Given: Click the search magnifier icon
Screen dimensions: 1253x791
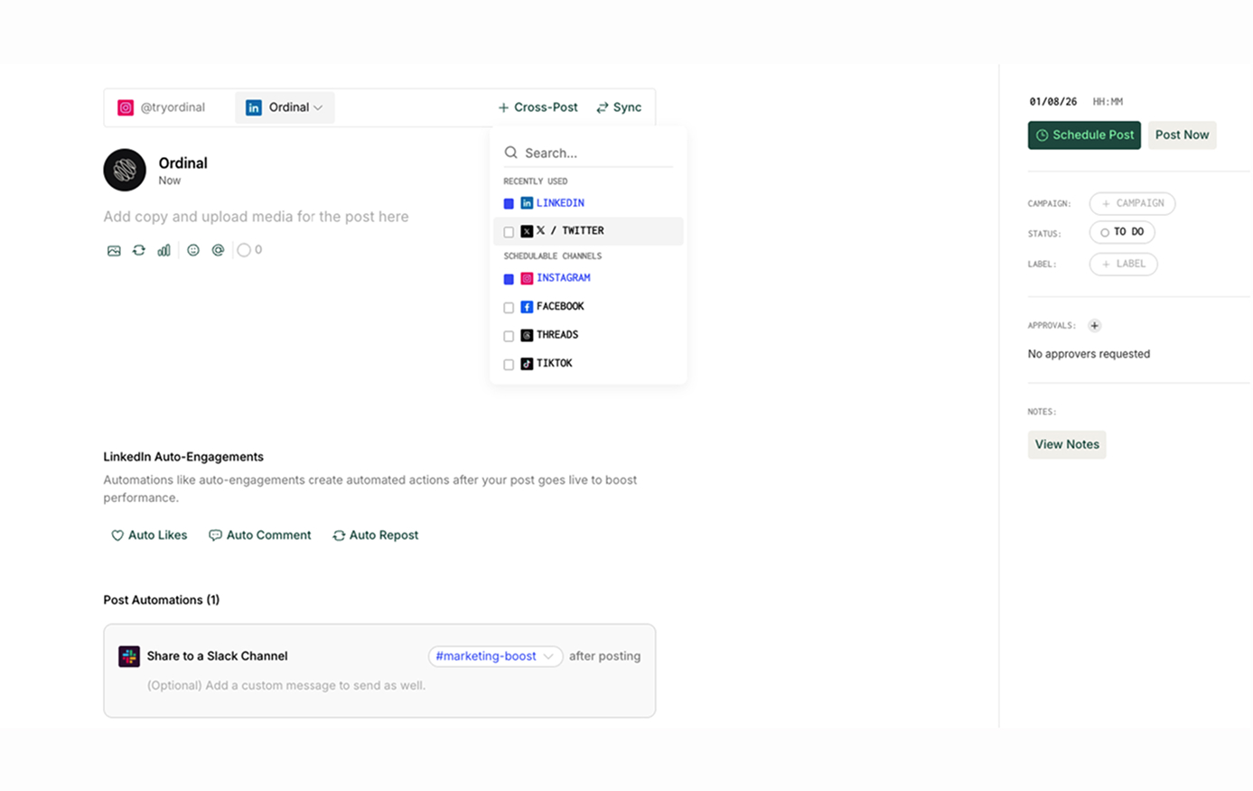Looking at the screenshot, I should pyautogui.click(x=511, y=153).
